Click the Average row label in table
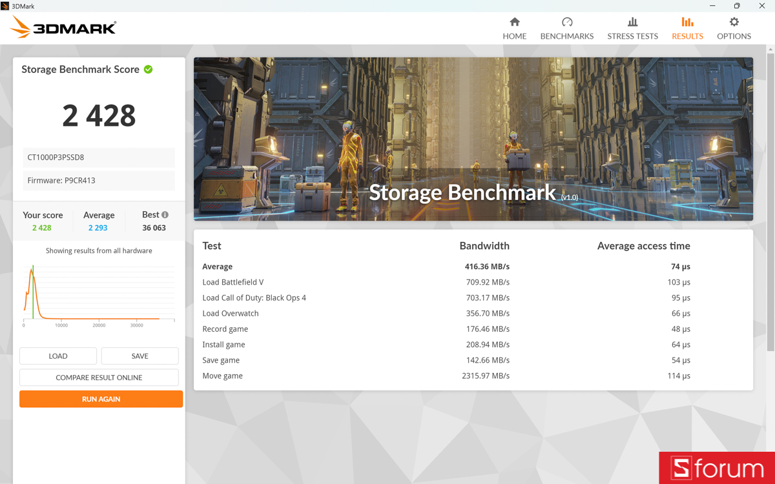The width and height of the screenshot is (775, 484). [x=217, y=267]
